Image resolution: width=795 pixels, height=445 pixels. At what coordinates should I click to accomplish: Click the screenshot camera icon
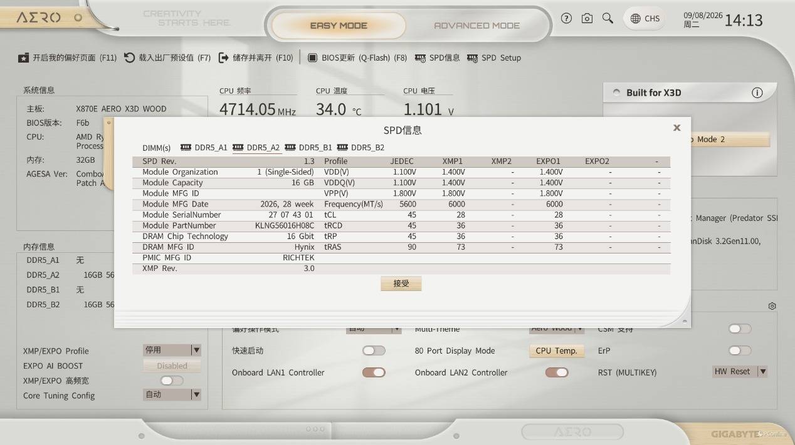(587, 19)
